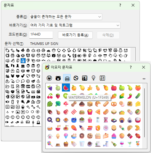Select the glass of milk emoji
151x153 pixels.
82,144
